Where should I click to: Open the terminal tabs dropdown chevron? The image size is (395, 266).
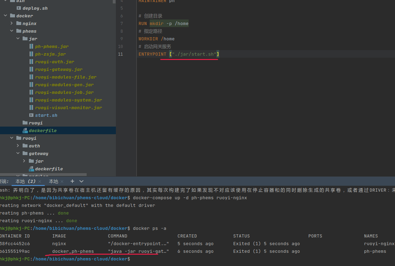tap(81, 181)
